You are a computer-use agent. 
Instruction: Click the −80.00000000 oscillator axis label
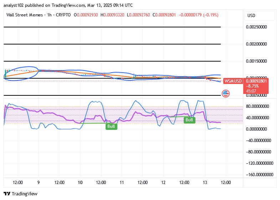[258, 152]
